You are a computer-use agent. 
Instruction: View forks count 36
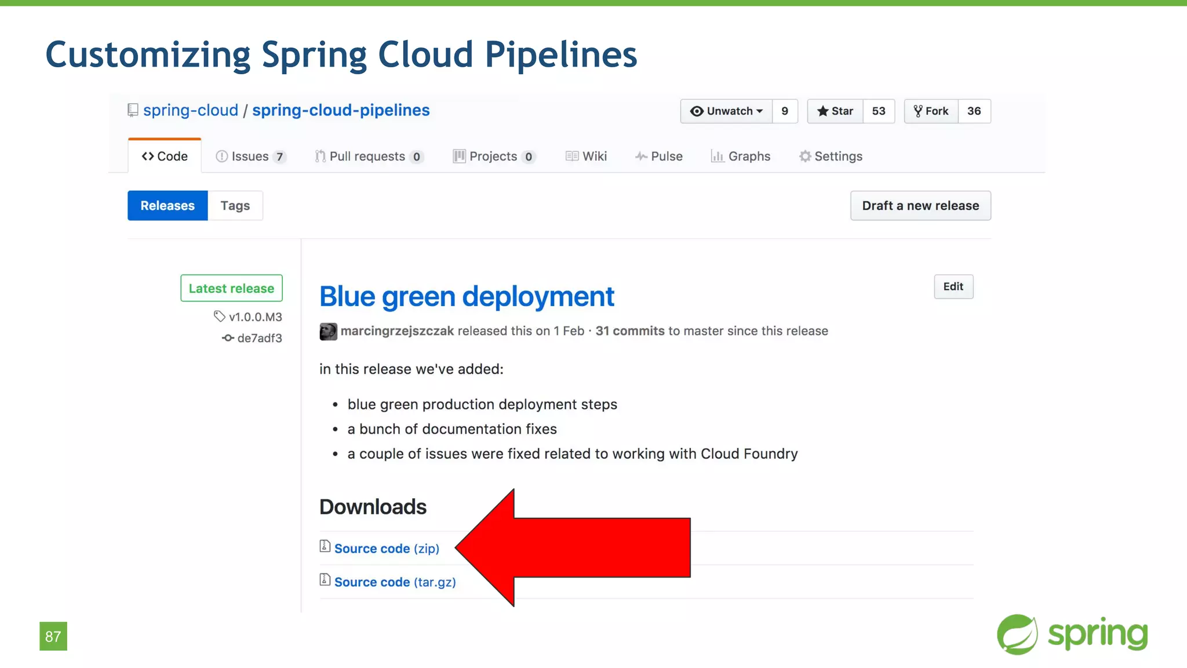point(974,111)
